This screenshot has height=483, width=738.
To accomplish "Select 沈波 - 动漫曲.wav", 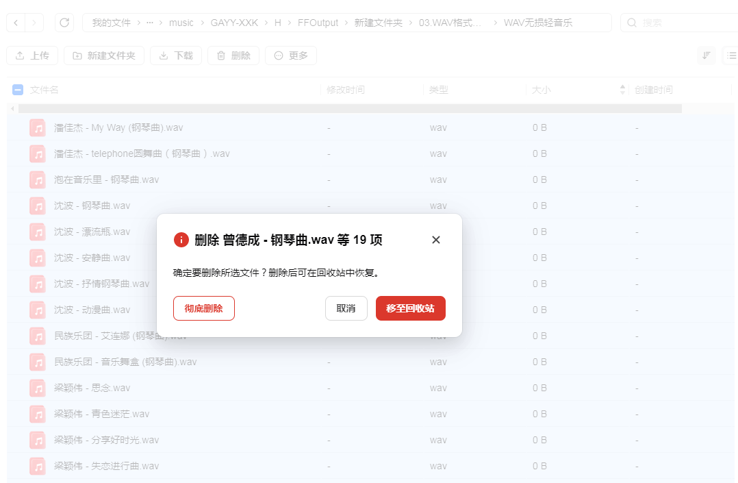I will click(92, 310).
